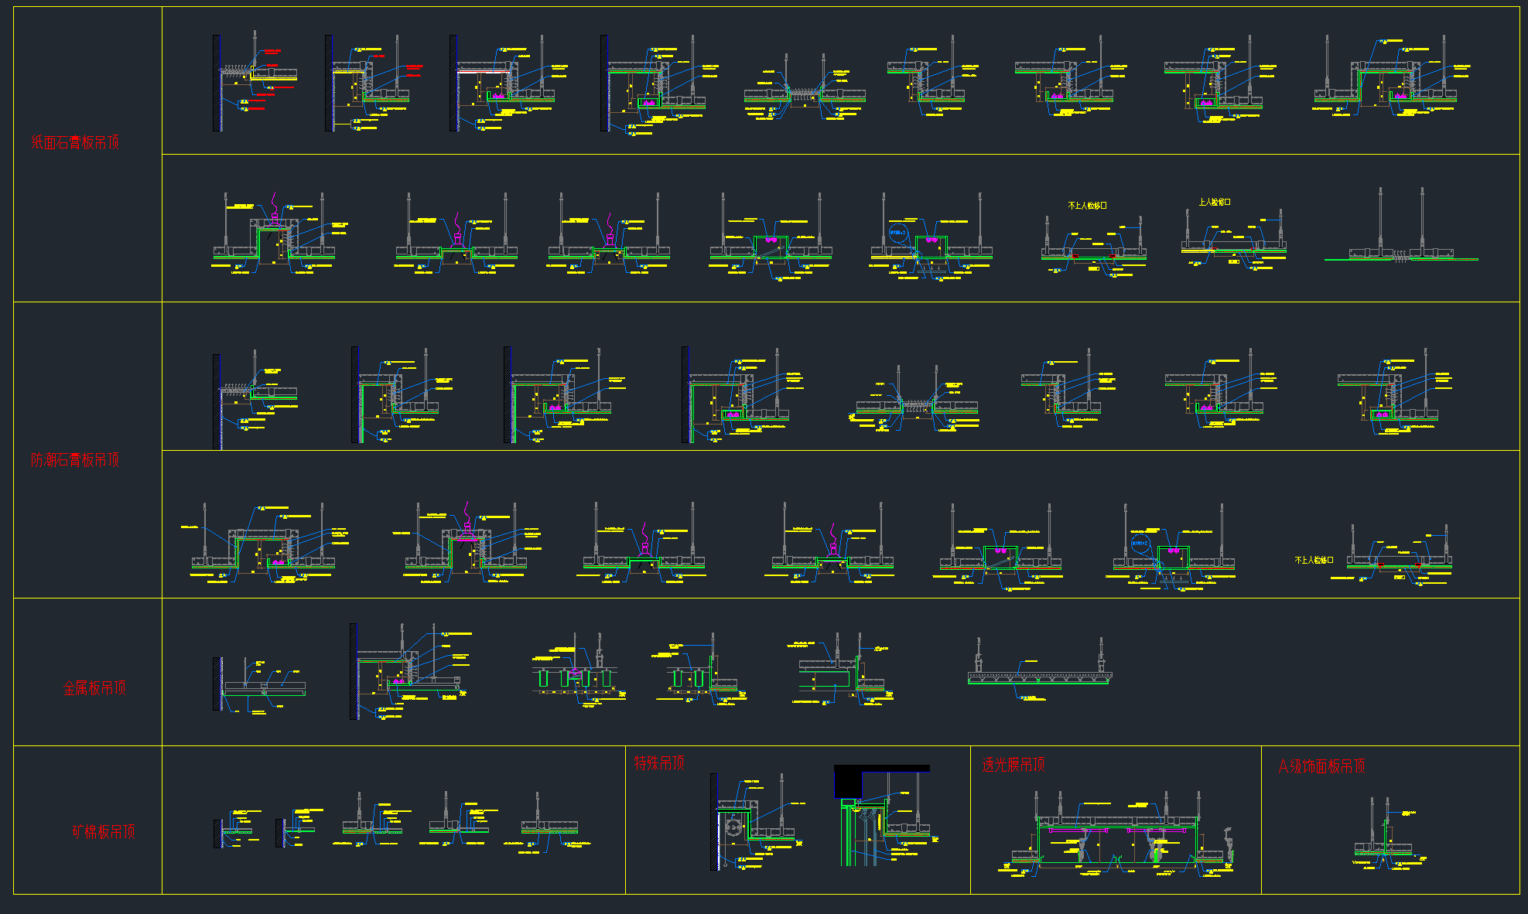Select the 特殊吊顶 drawing with black beam block
The width and height of the screenshot is (1528, 914).
[x=886, y=816]
